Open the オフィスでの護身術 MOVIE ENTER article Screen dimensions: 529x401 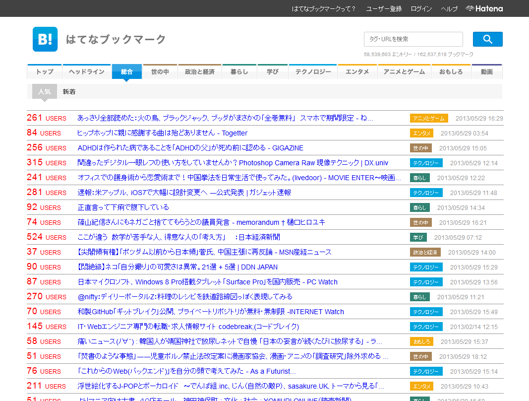tap(239, 177)
